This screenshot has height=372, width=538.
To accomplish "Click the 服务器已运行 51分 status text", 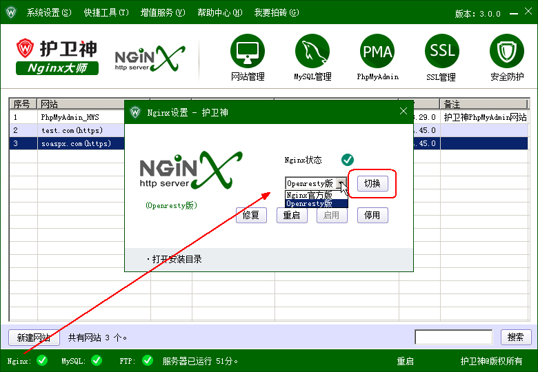I will click(200, 361).
